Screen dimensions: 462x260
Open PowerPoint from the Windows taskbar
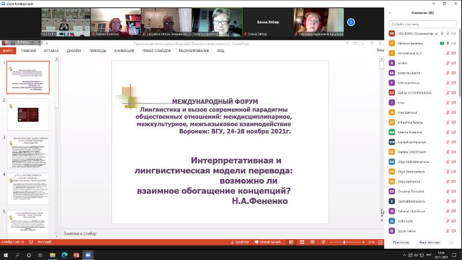tap(76, 255)
